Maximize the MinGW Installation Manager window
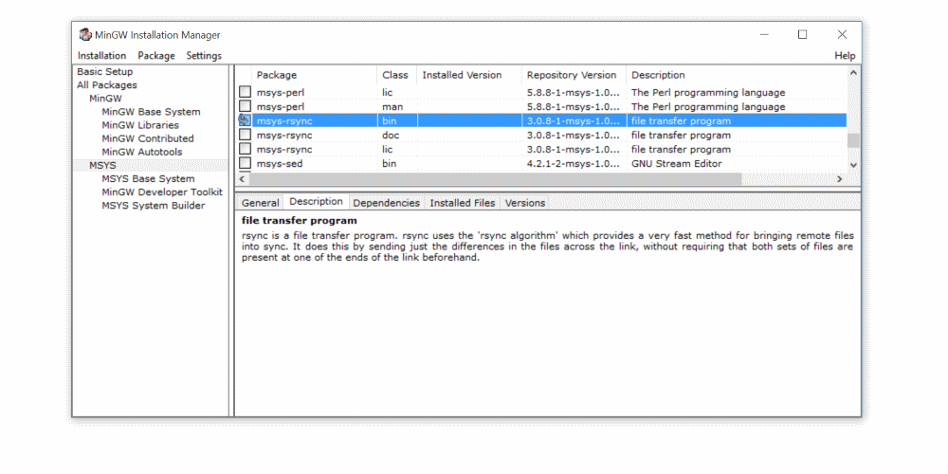Viewport: 948px width, 474px height. coord(802,35)
